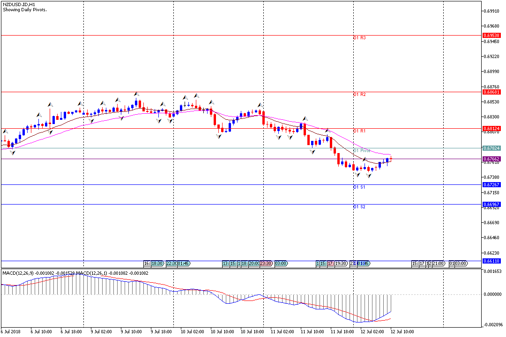Click the D1 R1 resistance label
The height and width of the screenshot is (337, 506).
[x=359, y=131]
